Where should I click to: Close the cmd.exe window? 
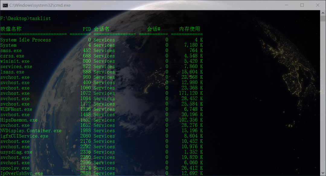tap(318, 5)
